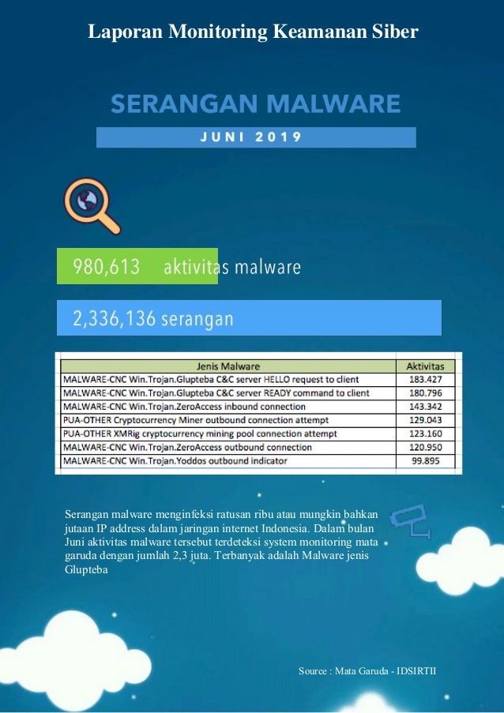This screenshot has height=713, width=504.
Task: Click the value '123.160'
Action: coord(425,433)
